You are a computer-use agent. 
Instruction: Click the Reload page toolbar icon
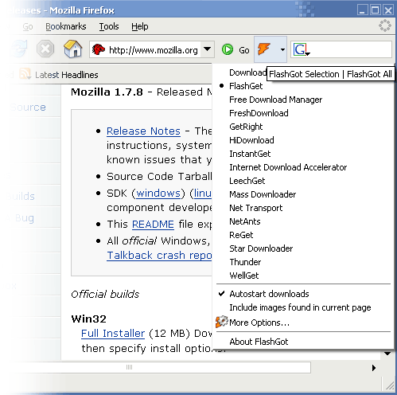(18, 49)
